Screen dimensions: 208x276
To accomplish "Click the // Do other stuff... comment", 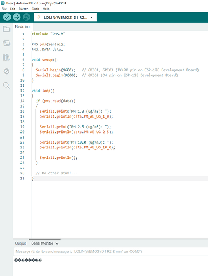I will [x=56, y=173].
